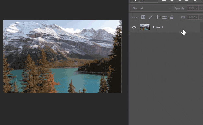The width and height of the screenshot is (203, 125).
Task: Click the mountain lake image on canvas
Action: tap(62, 56)
